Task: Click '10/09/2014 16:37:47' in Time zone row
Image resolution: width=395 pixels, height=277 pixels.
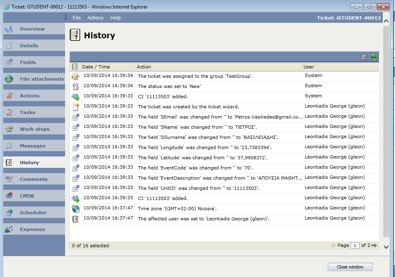Action: (108, 208)
